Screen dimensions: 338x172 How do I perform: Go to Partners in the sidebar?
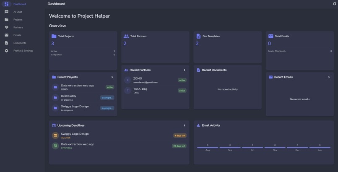click(22, 27)
